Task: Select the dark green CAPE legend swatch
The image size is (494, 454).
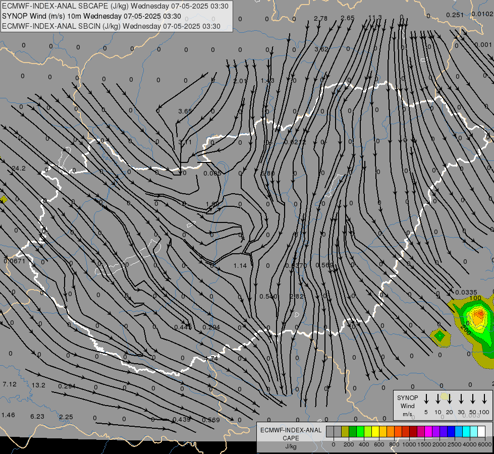Action: [x=353, y=432]
